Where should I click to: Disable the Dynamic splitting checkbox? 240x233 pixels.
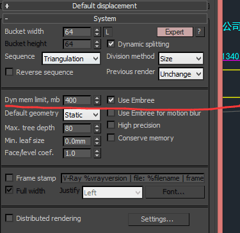111,44
